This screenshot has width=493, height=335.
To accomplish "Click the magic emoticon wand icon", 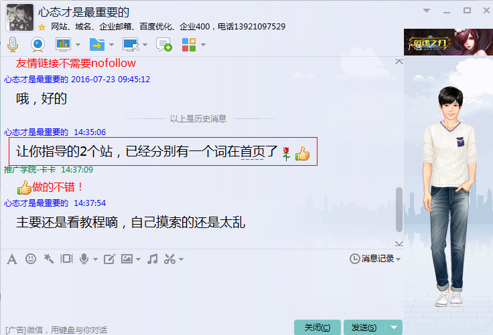I will click(x=48, y=259).
